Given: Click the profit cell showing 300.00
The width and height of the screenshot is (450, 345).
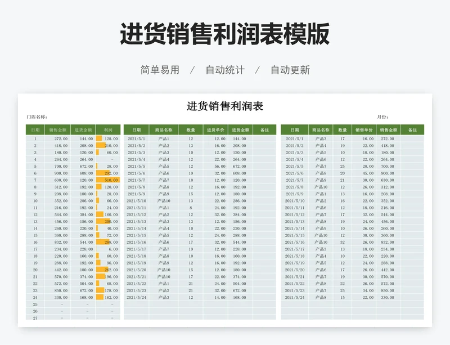Looking at the screenshot, I should pos(108,222).
